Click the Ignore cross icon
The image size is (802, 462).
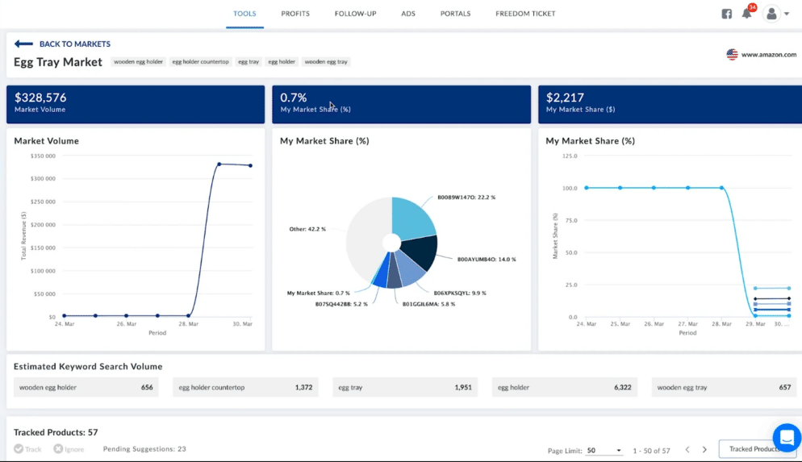coord(58,449)
